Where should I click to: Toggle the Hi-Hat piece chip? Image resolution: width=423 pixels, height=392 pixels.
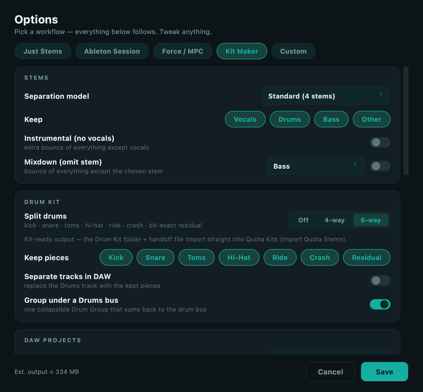pyautogui.click(x=239, y=257)
